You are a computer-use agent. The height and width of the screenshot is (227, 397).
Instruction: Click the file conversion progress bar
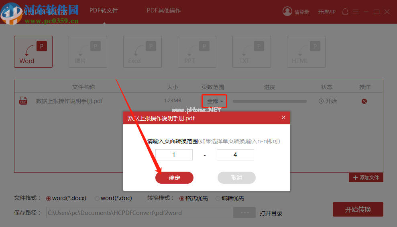[x=269, y=101]
